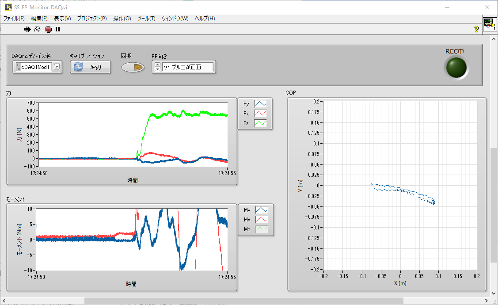Start Run Continuously with the looped arrows icon
This screenshot has height=305, width=498.
(37, 29)
